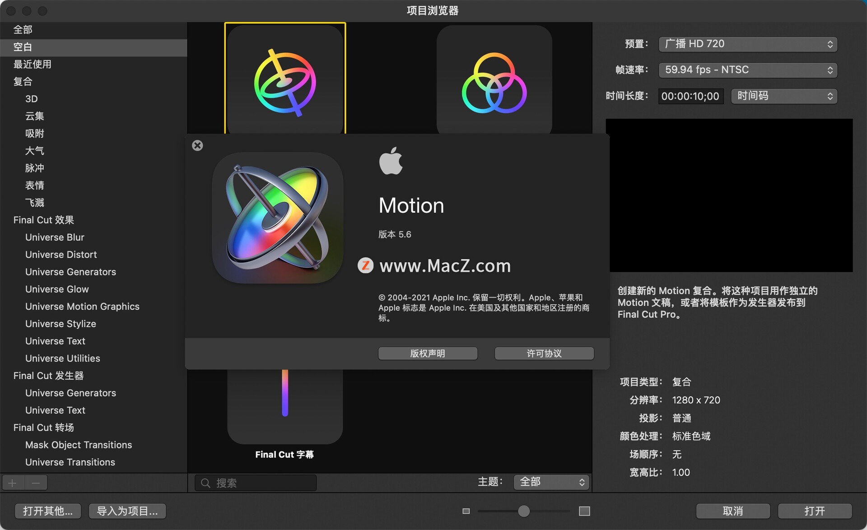
Task: Select the Final Cut 字幕 thumbnail
Action: (x=284, y=406)
